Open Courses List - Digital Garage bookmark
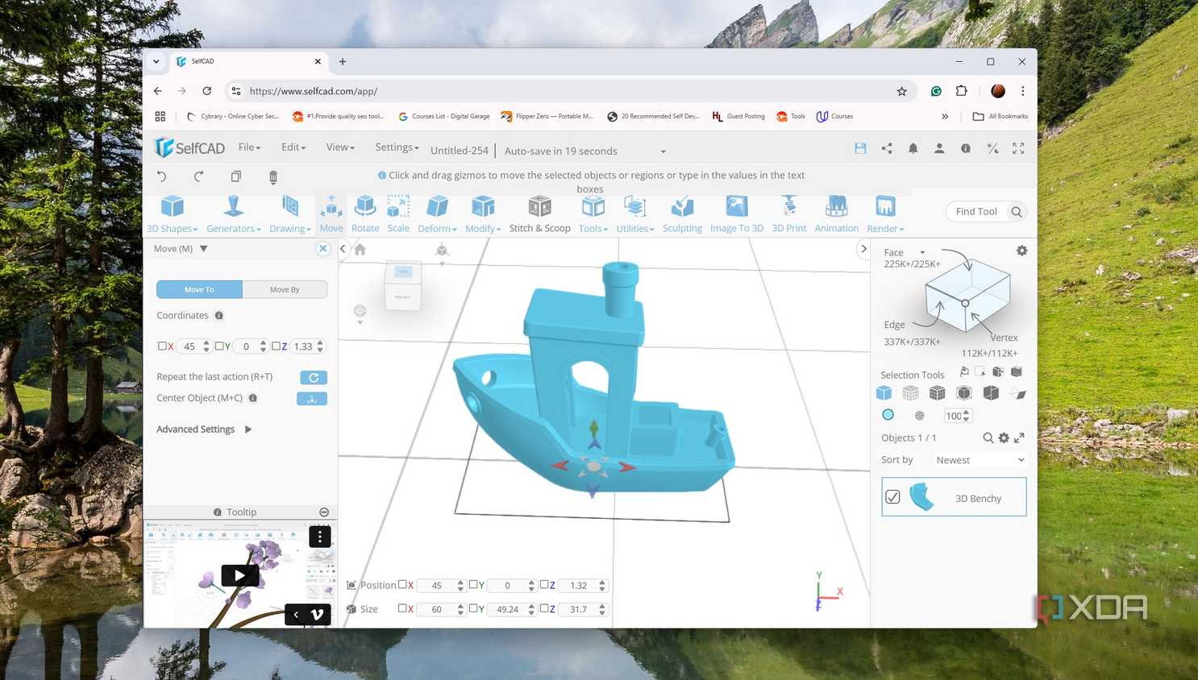This screenshot has width=1198, height=680. 443,116
